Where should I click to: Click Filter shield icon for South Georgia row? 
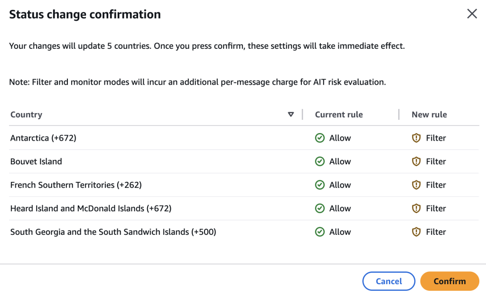coord(416,232)
